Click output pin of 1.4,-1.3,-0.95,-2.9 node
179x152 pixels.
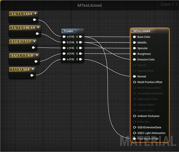[x=37, y=34]
